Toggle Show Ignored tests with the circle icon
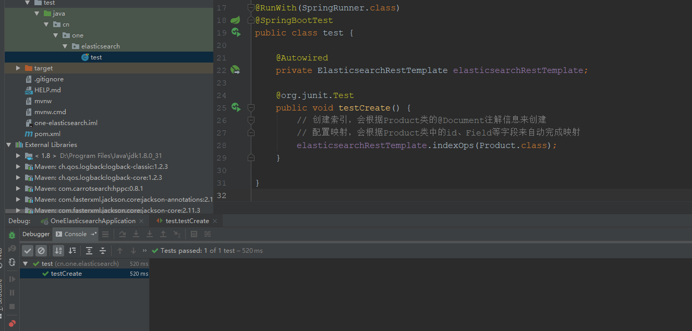The height and width of the screenshot is (331, 692). coord(41,250)
